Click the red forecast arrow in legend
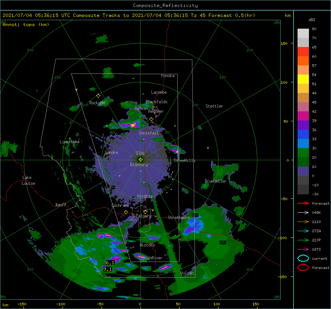Screen dimensions: 331x309 (x=303, y=203)
